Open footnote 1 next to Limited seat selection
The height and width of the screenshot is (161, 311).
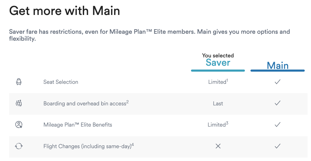227,80
